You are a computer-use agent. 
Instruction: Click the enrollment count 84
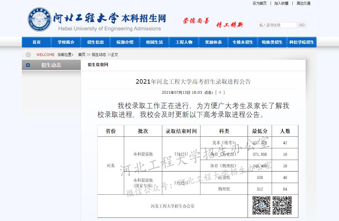285,189
